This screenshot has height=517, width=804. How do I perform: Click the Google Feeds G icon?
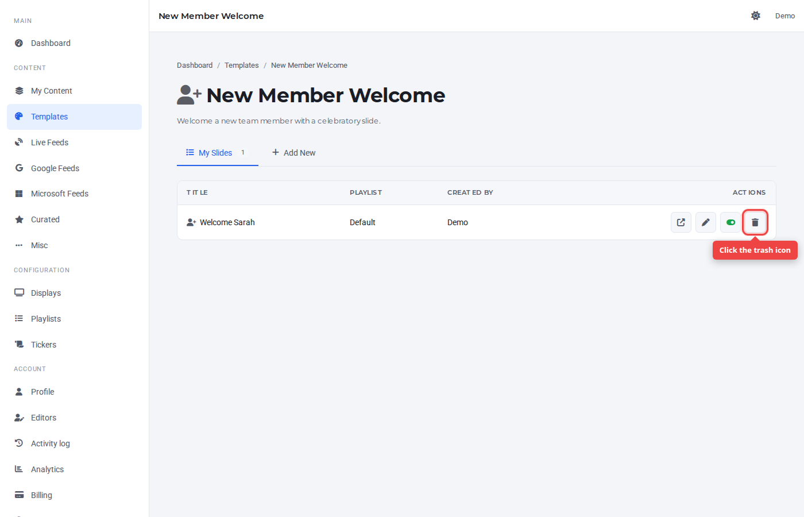point(19,168)
